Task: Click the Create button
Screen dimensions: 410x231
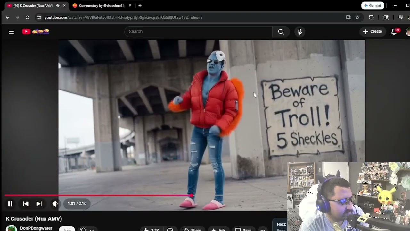Action: pos(372,31)
